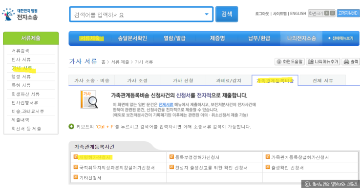Click the blue 검색 button

(x=227, y=14)
